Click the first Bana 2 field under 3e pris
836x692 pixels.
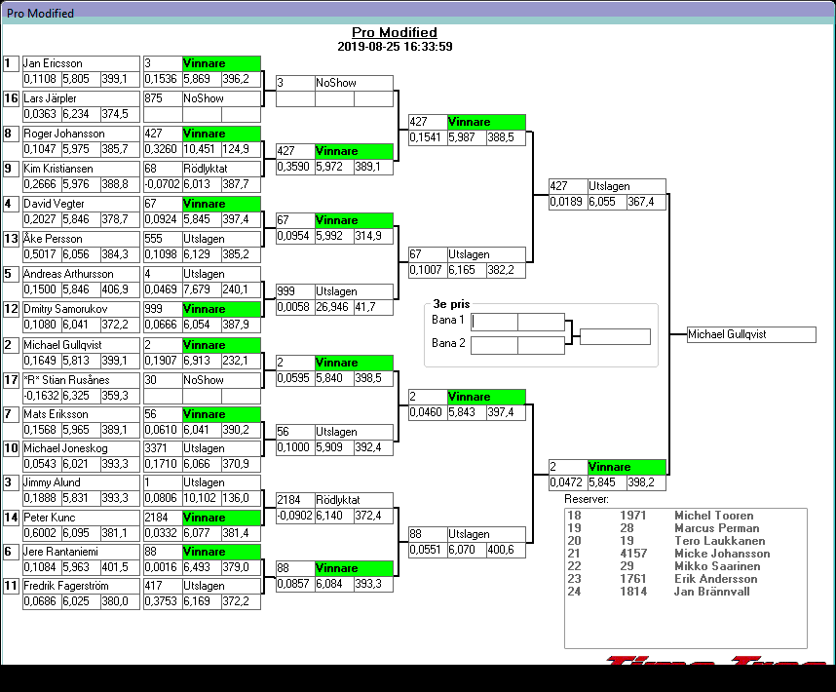(494, 344)
